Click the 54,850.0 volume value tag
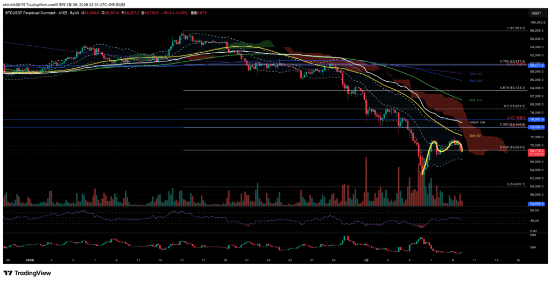Image resolution: width=551 pixels, height=282 pixels. 536,204
